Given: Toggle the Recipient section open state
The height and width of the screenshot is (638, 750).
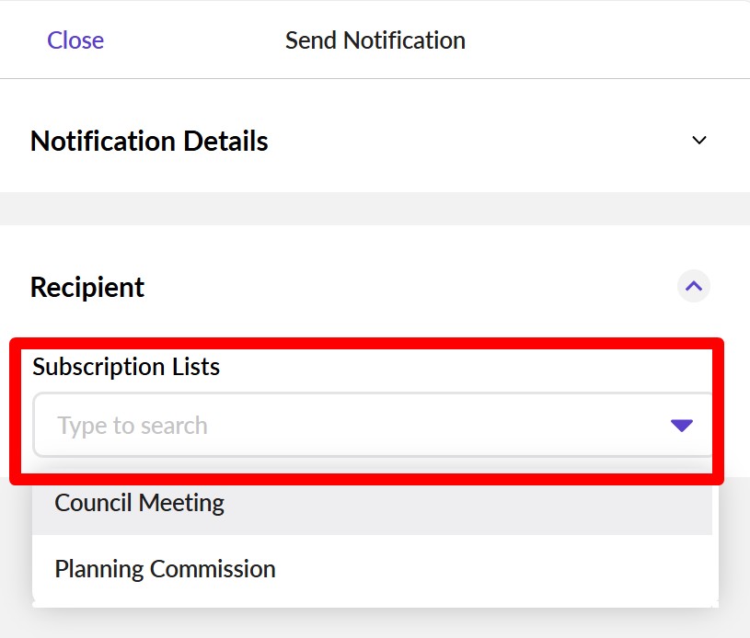Looking at the screenshot, I should click(694, 287).
